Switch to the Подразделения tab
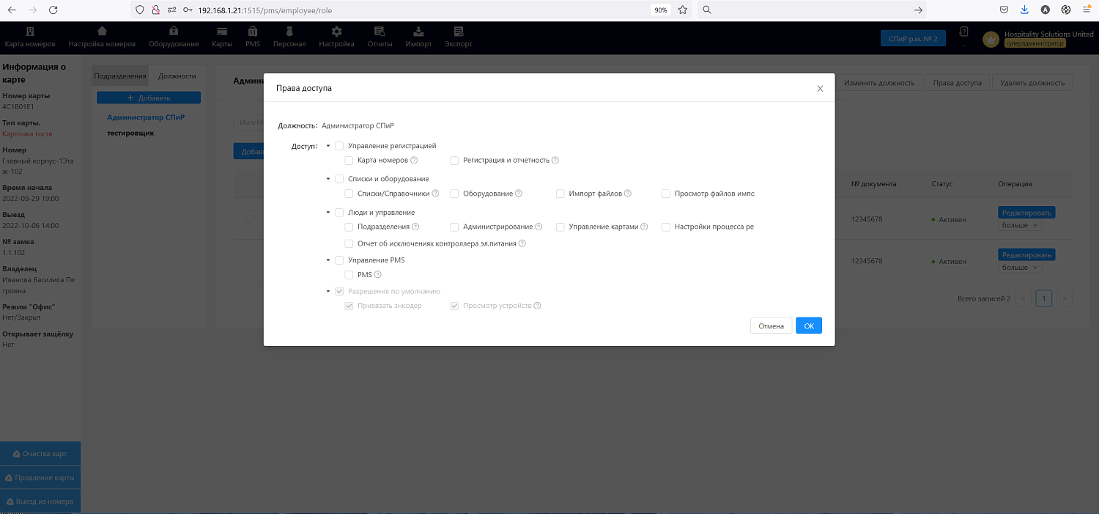This screenshot has width=1099, height=514. click(119, 76)
